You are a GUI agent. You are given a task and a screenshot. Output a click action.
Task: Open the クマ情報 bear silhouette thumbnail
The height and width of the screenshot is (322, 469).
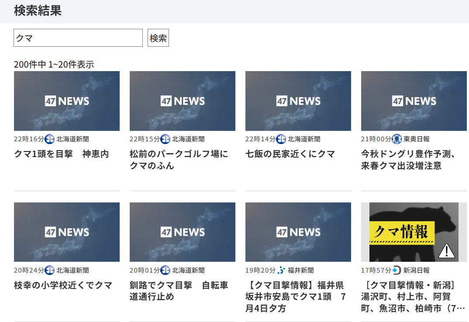point(414,232)
